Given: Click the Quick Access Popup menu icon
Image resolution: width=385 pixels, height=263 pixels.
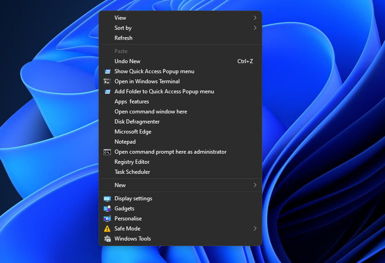Looking at the screenshot, I should coord(107,72).
